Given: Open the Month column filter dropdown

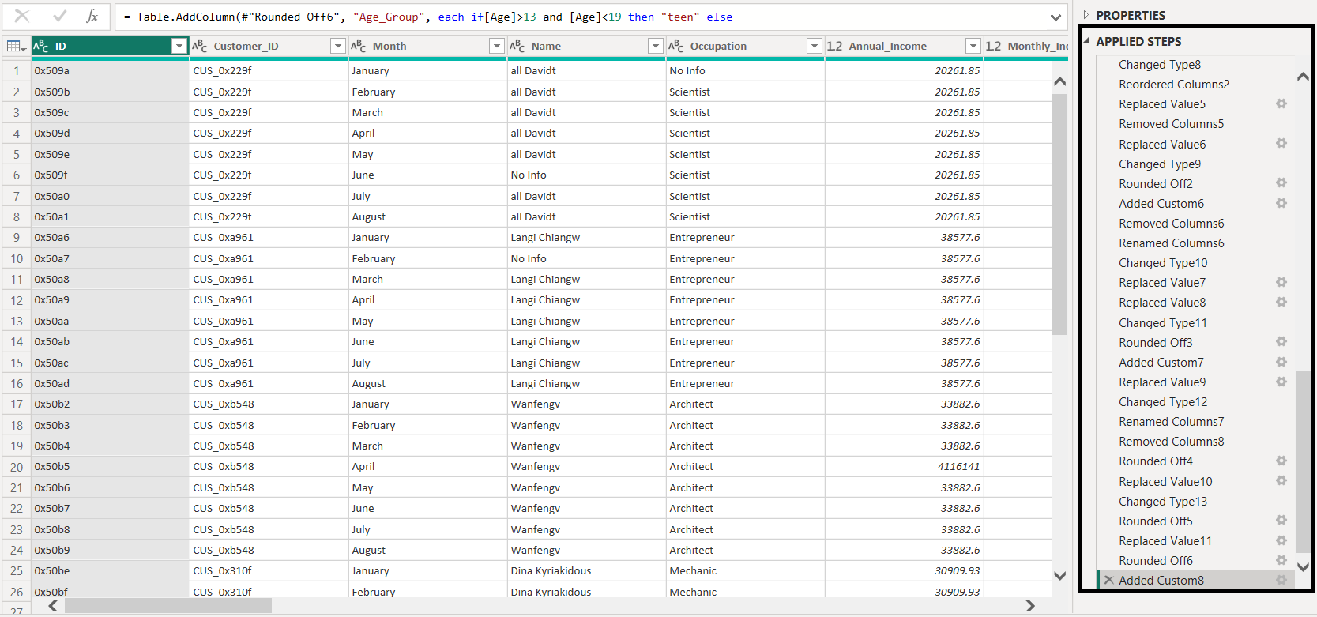Looking at the screenshot, I should [x=497, y=47].
